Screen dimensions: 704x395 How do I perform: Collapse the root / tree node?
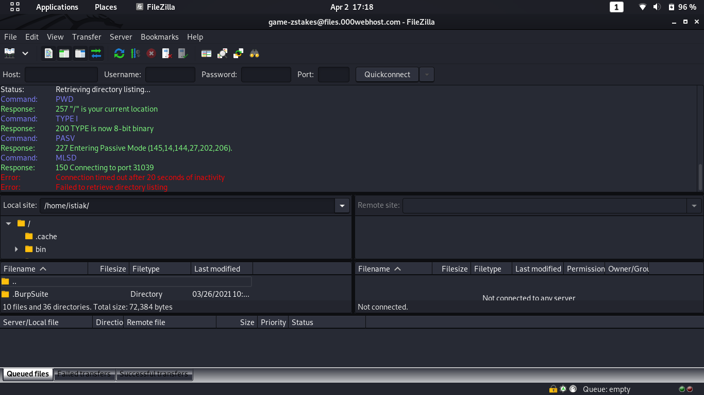8,224
